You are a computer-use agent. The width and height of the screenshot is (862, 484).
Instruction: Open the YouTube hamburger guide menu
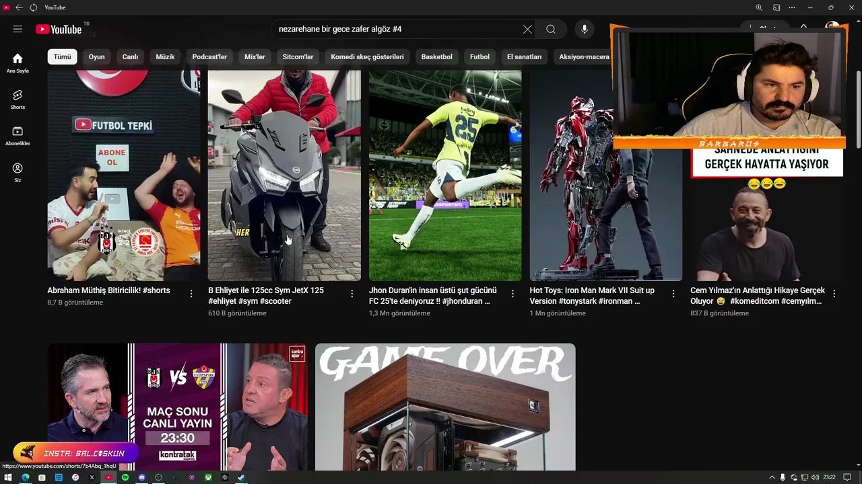pos(18,29)
